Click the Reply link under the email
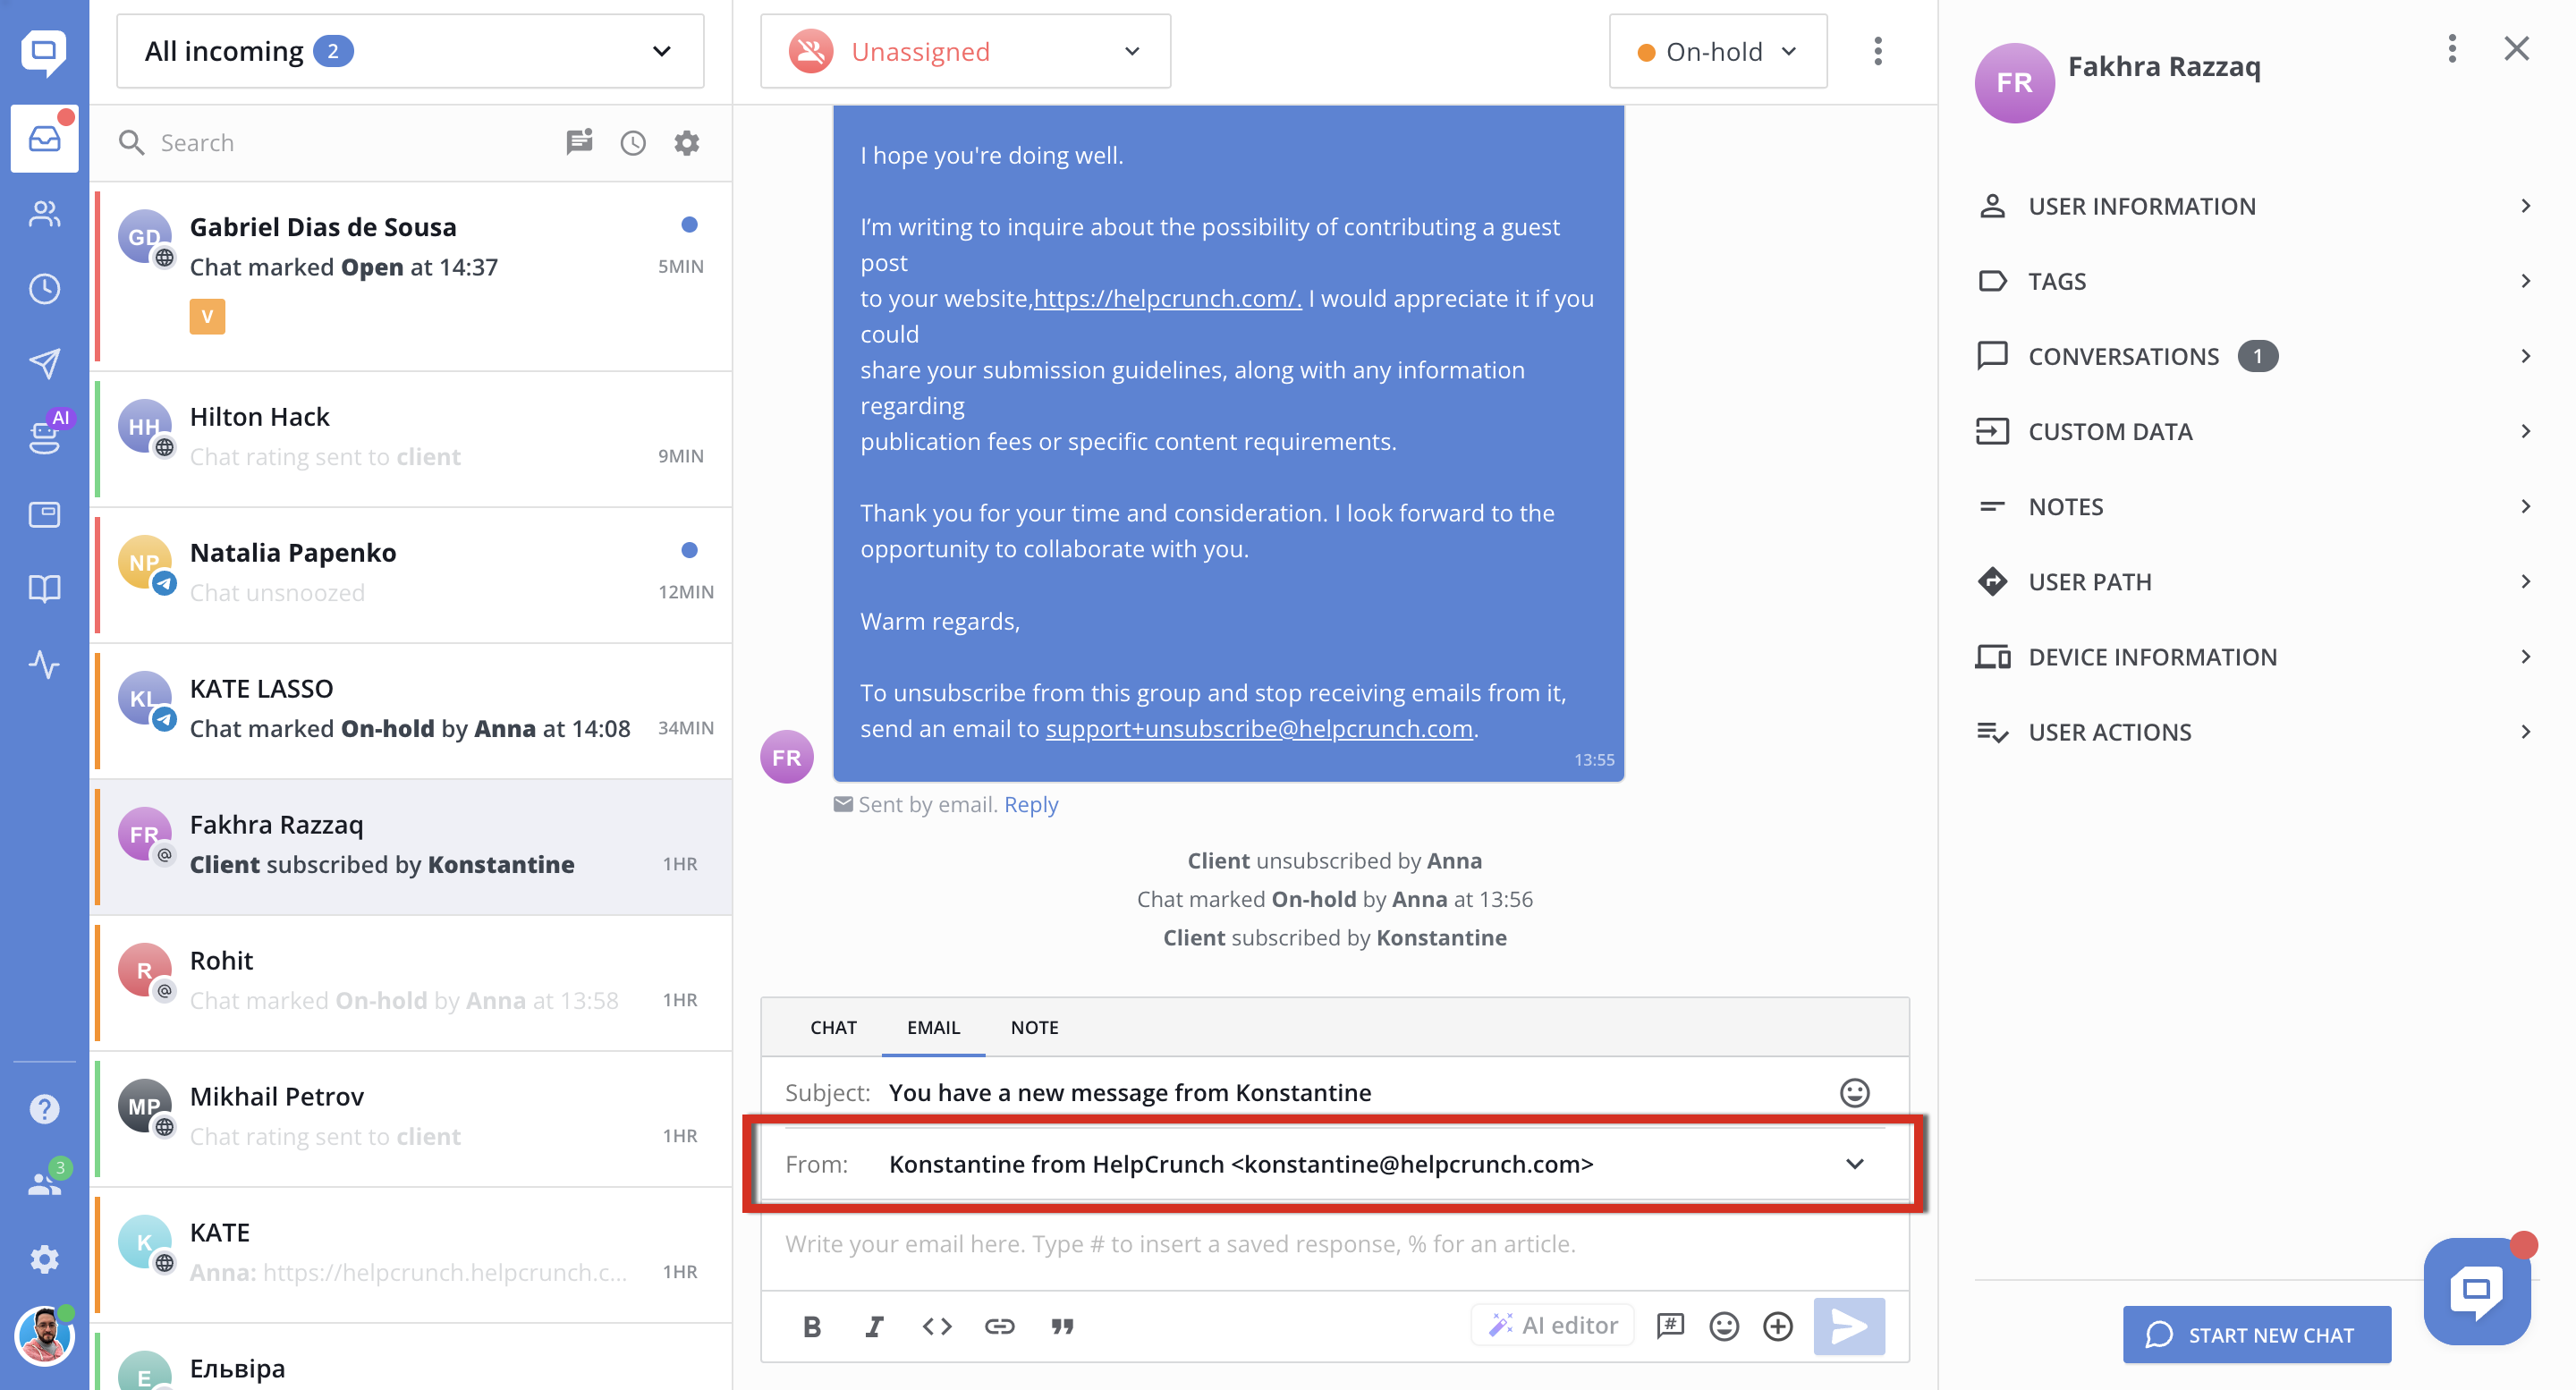The width and height of the screenshot is (2576, 1390). pos(1031,804)
